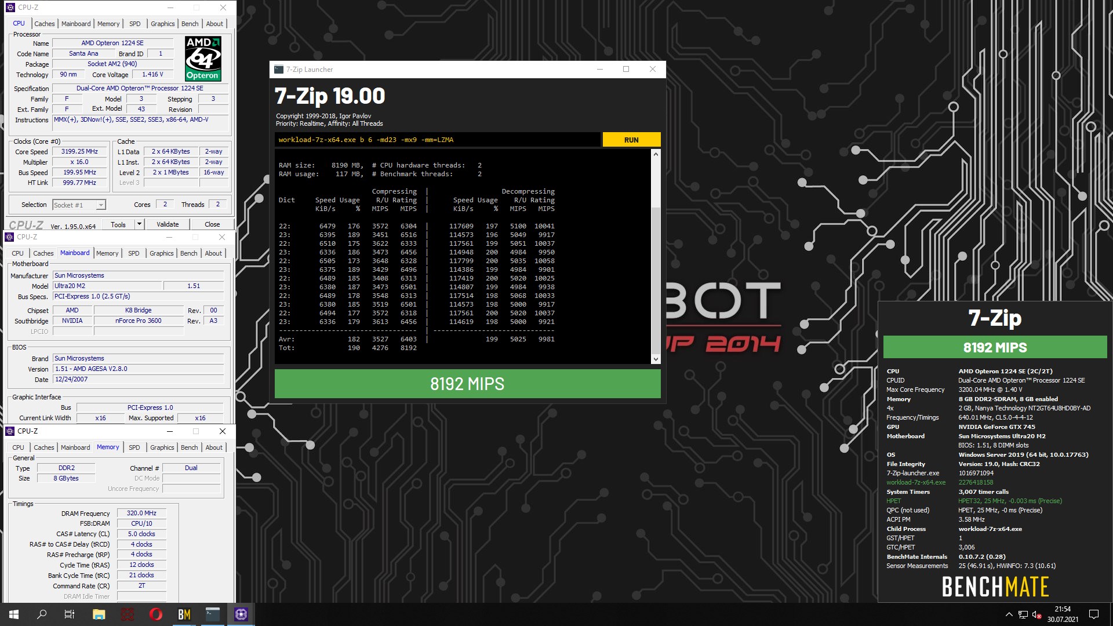This screenshot has height=626, width=1113.
Task: Open the Graphics tab in Mainboard CPU-Z window
Action: click(161, 253)
